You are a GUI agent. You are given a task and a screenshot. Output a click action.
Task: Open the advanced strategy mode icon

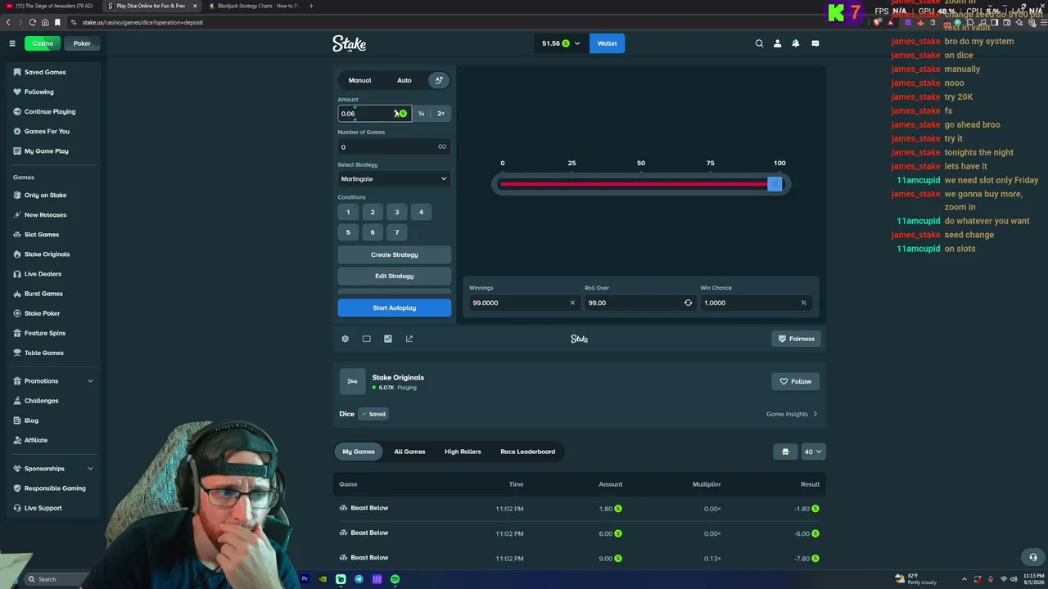click(x=439, y=80)
